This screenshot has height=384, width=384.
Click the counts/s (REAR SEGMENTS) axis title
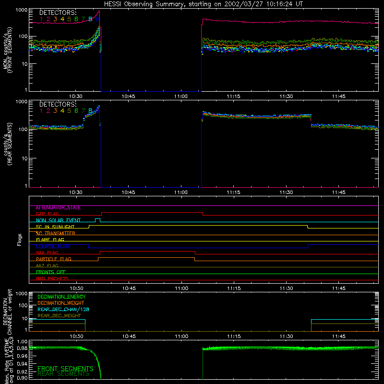[8, 144]
